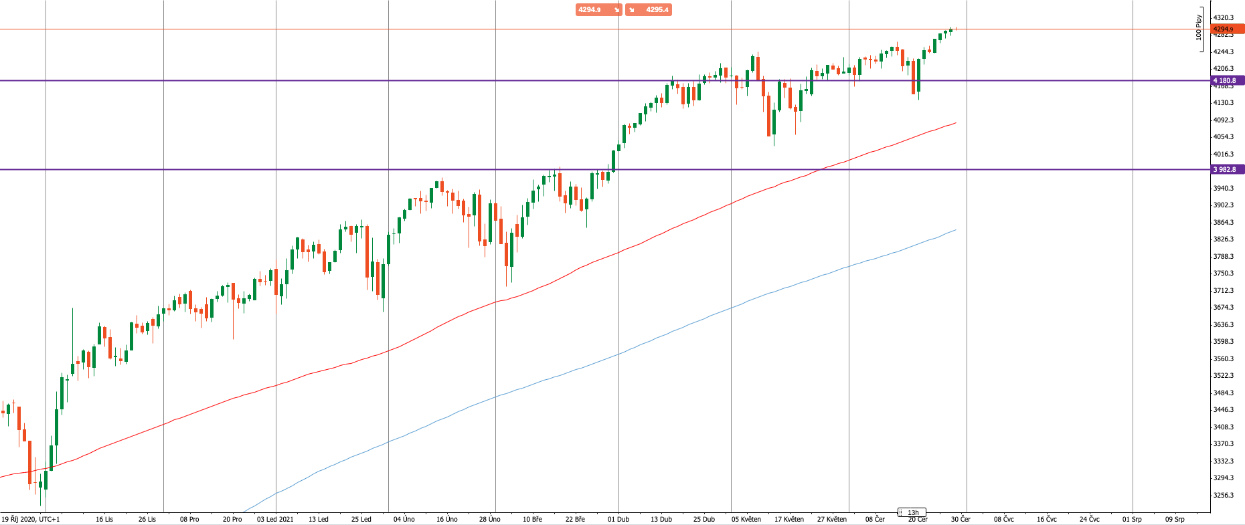Screen dimensions: 1245x525
Task: Select the purple 4 180.8 price level tag
Action: click(x=1228, y=81)
